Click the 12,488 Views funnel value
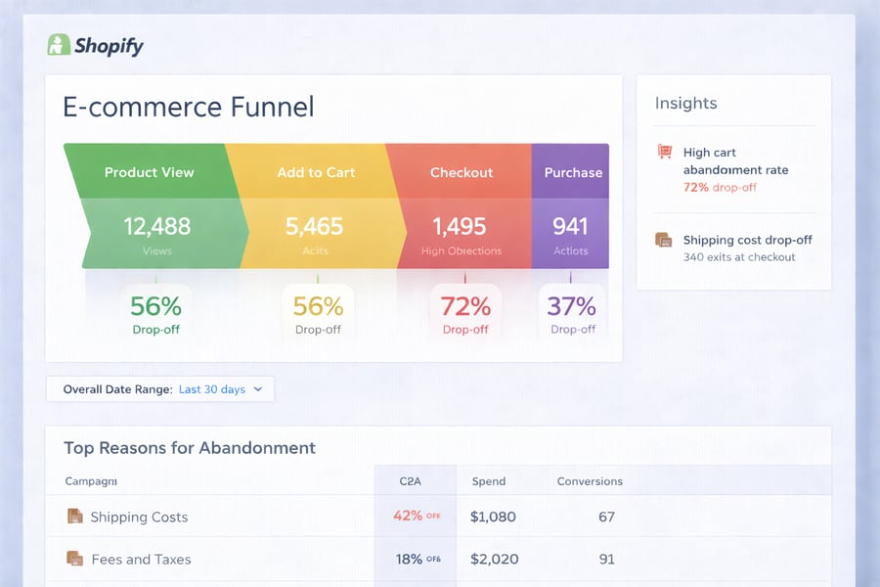The width and height of the screenshot is (880, 587). [x=156, y=227]
